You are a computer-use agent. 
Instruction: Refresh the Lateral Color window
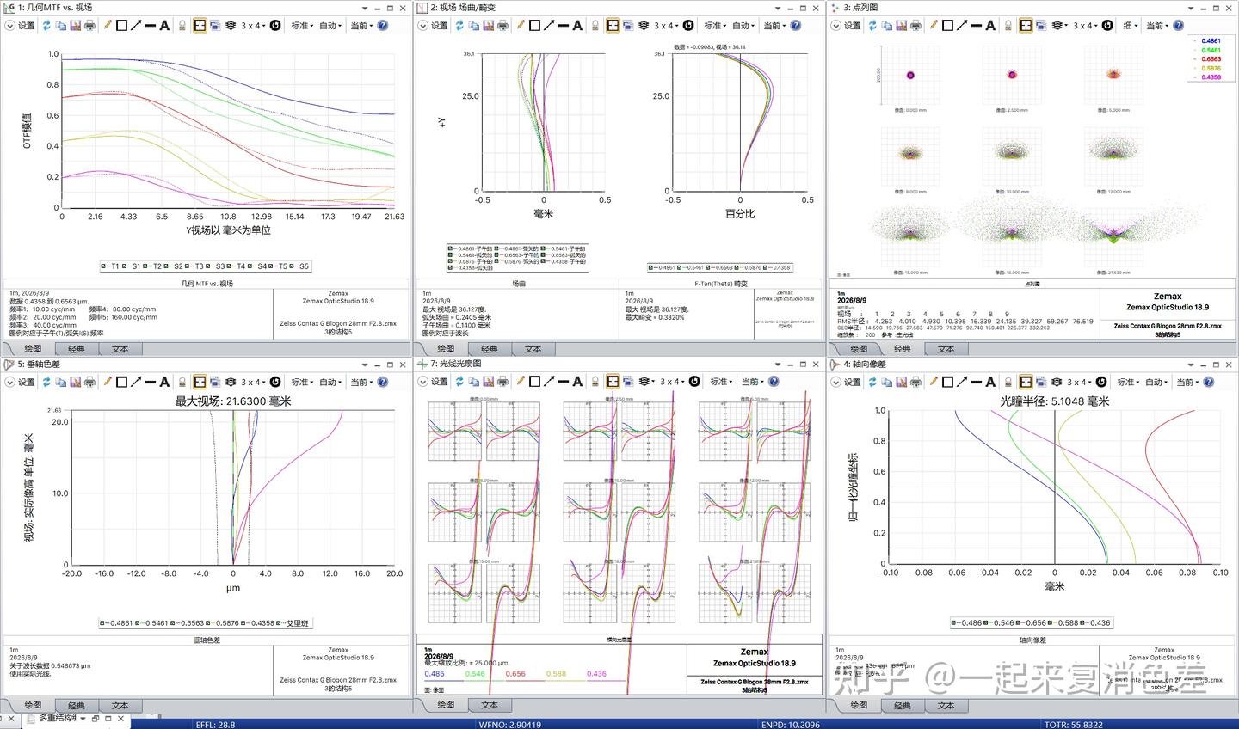pos(46,382)
